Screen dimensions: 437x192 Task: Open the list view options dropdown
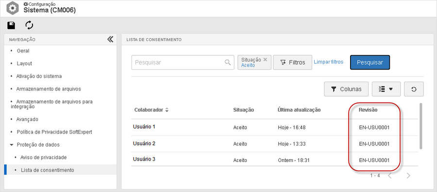click(386, 89)
